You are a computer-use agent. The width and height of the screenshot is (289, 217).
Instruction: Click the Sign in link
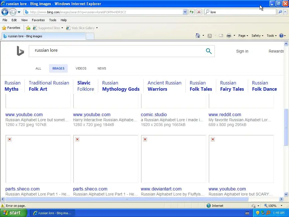242,51
